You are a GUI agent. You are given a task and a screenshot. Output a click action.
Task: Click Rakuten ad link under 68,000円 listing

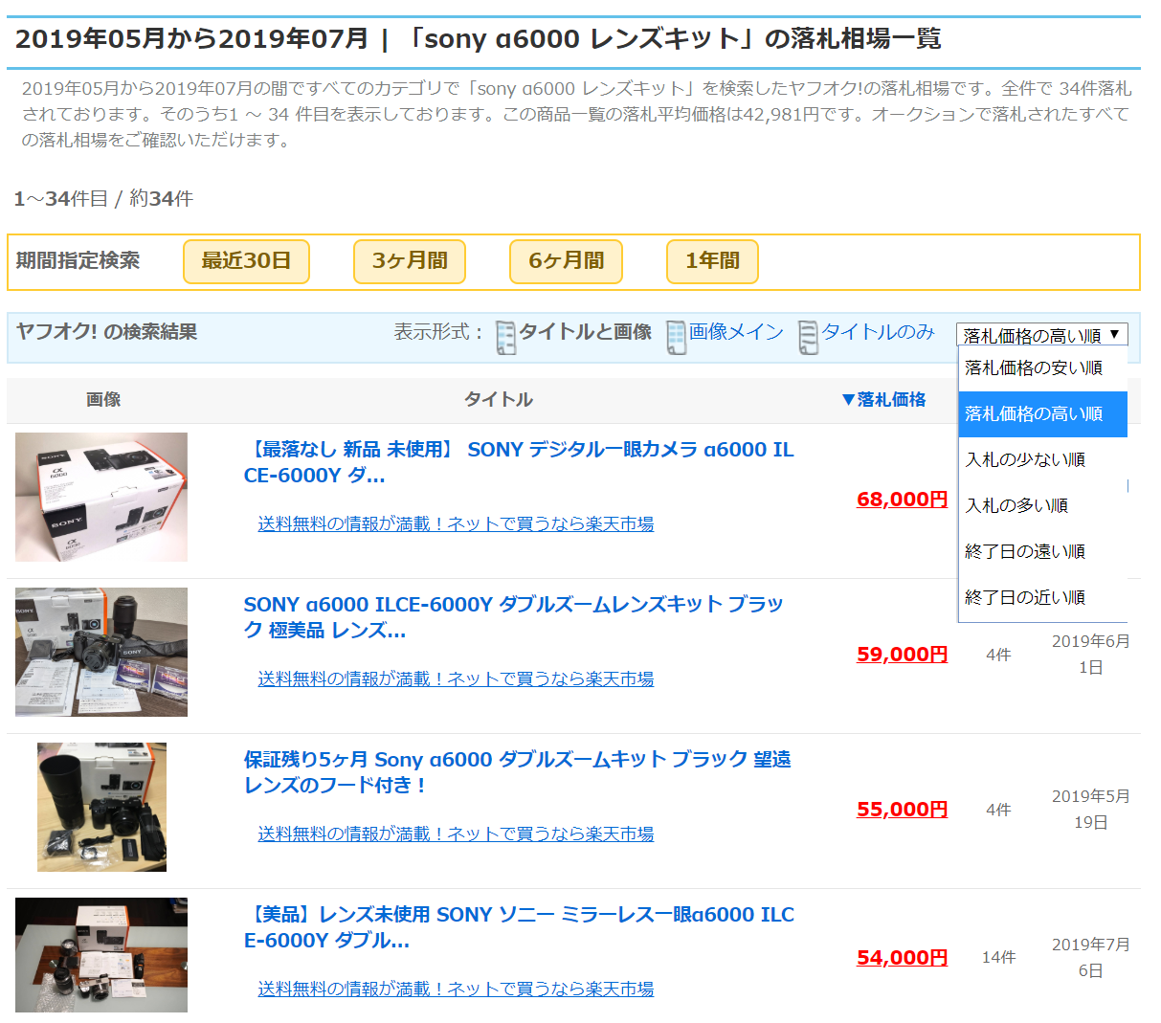coord(456,524)
